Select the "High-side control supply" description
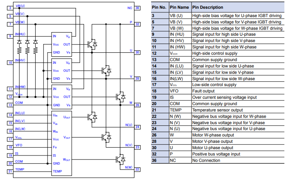293x188 pixels. tap(215, 54)
